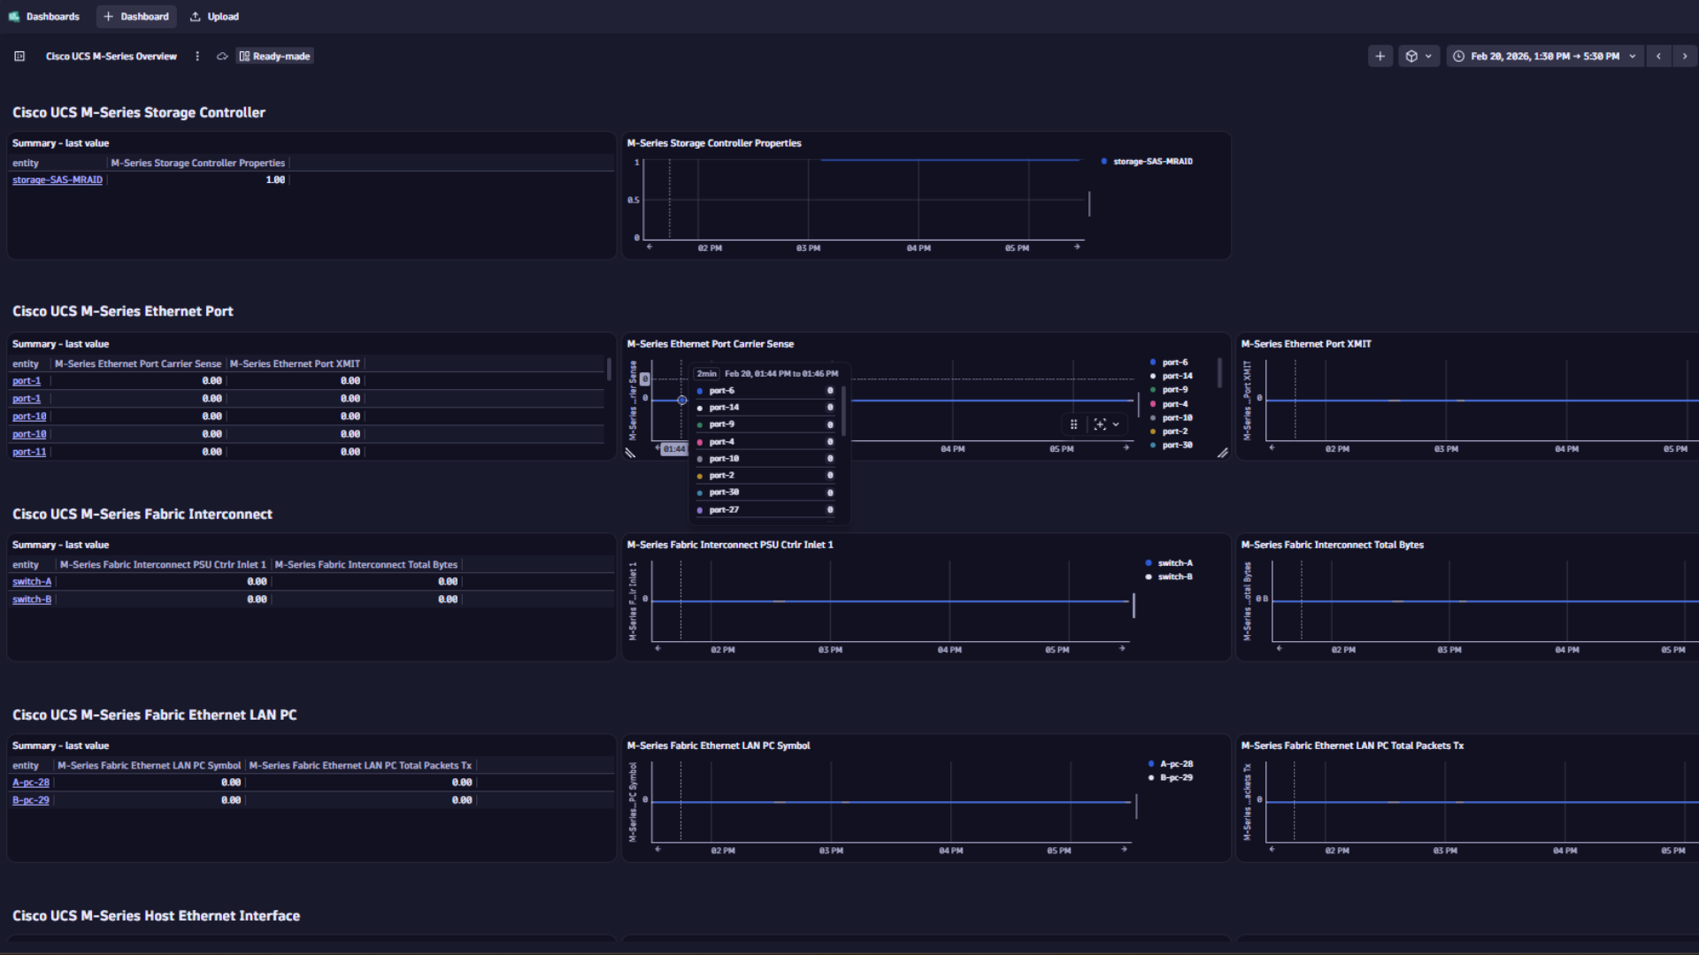The height and width of the screenshot is (955, 1699).
Task: Click the Dashboards icon in the top bar
Action: click(14, 16)
